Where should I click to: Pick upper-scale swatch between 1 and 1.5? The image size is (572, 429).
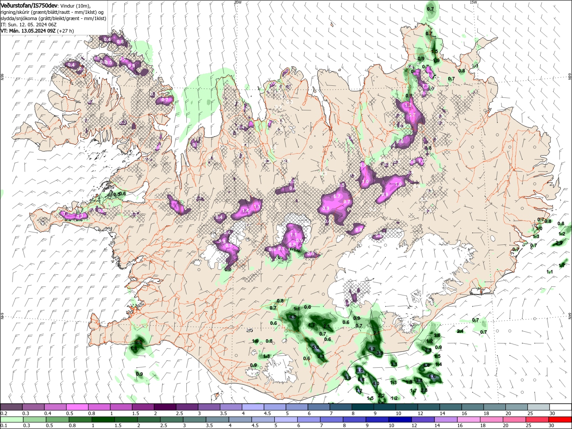tap(121, 407)
